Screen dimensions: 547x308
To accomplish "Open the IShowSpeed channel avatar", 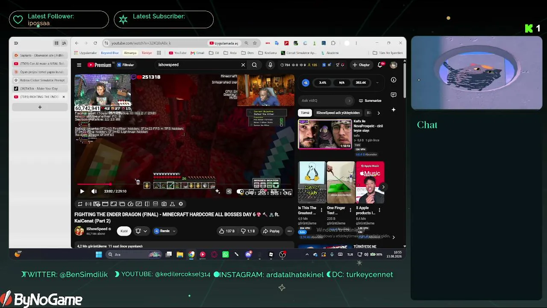I will (x=79, y=231).
